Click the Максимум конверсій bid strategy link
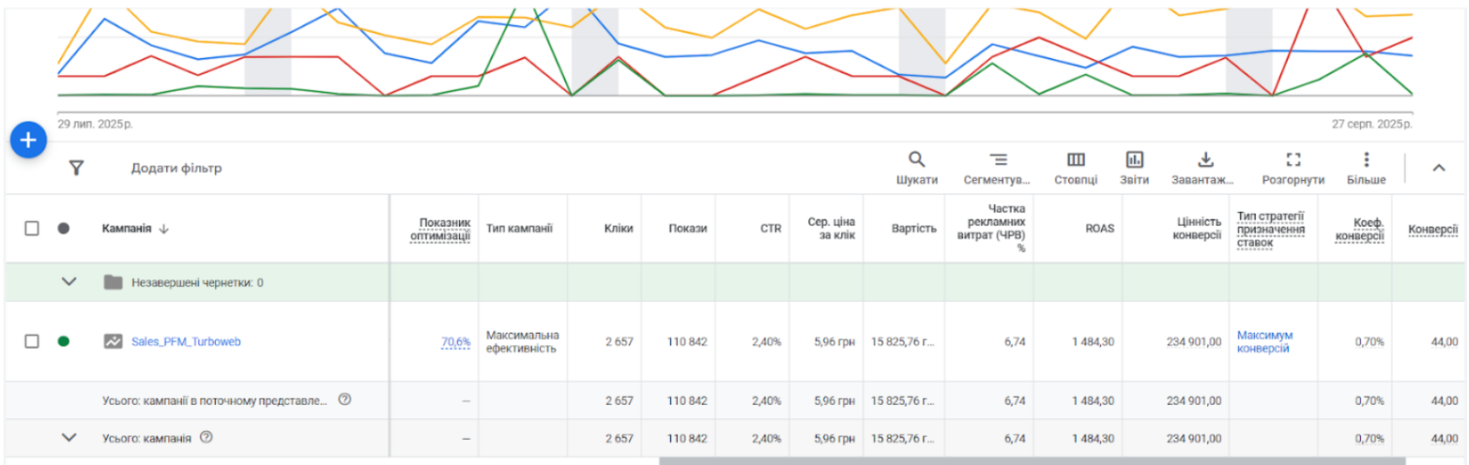Screen dimensions: 1469x465 1264,341
